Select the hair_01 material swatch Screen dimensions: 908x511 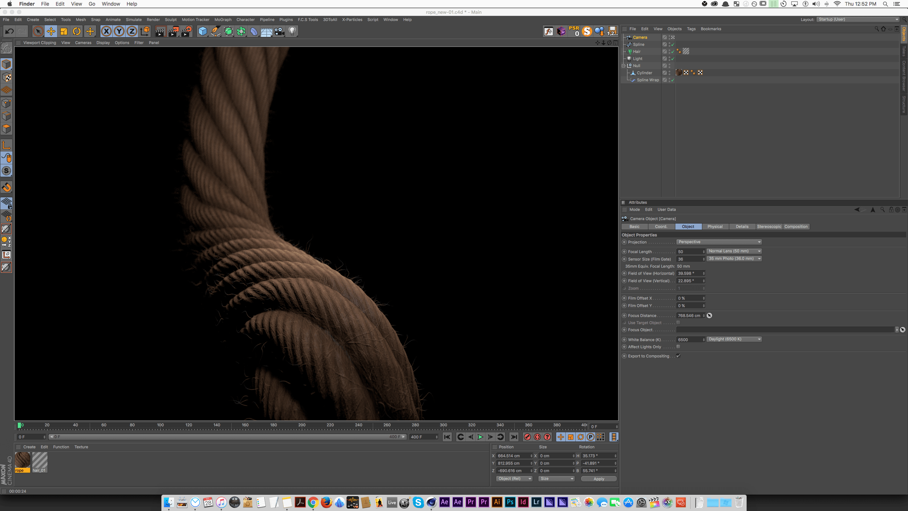point(40,462)
